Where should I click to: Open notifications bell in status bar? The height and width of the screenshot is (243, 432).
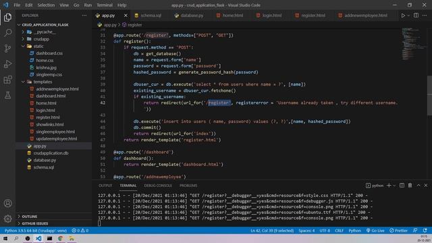pos(425,230)
